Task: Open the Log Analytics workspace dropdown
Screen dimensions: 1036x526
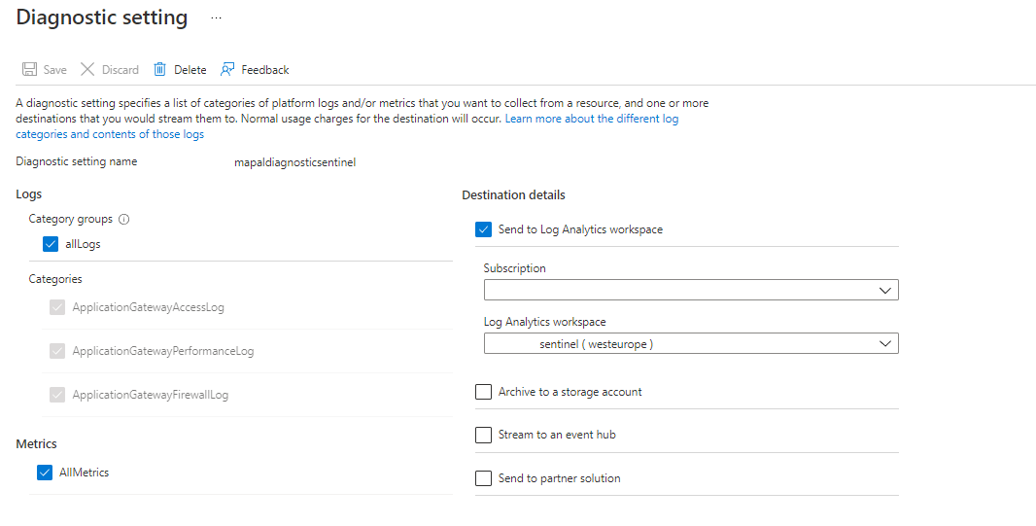Action: 690,343
